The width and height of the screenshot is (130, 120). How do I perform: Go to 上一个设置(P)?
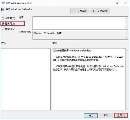(80, 11)
